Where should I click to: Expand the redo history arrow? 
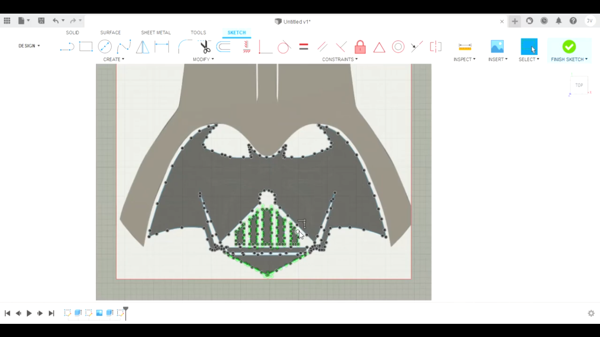(80, 21)
